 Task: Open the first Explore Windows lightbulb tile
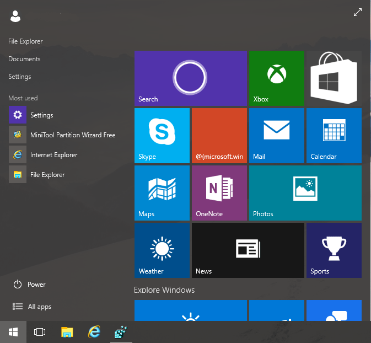(191, 310)
